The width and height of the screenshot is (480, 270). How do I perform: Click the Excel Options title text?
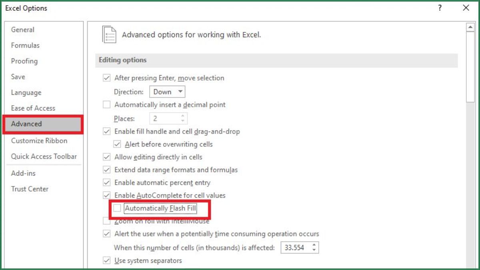[26, 8]
